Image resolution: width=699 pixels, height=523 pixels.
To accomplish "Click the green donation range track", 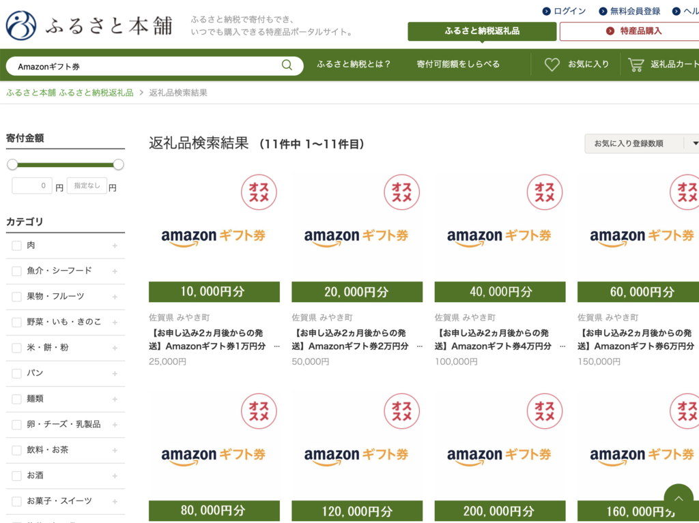I will click(x=65, y=165).
